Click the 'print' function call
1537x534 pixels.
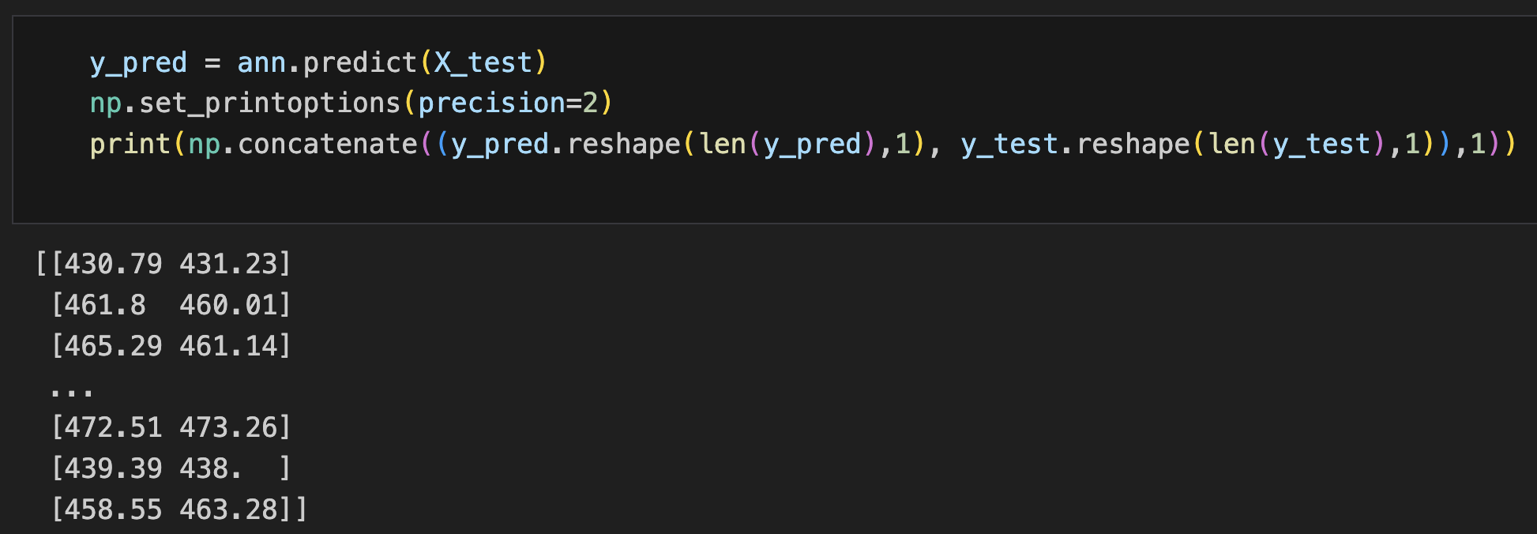pyautogui.click(x=130, y=144)
